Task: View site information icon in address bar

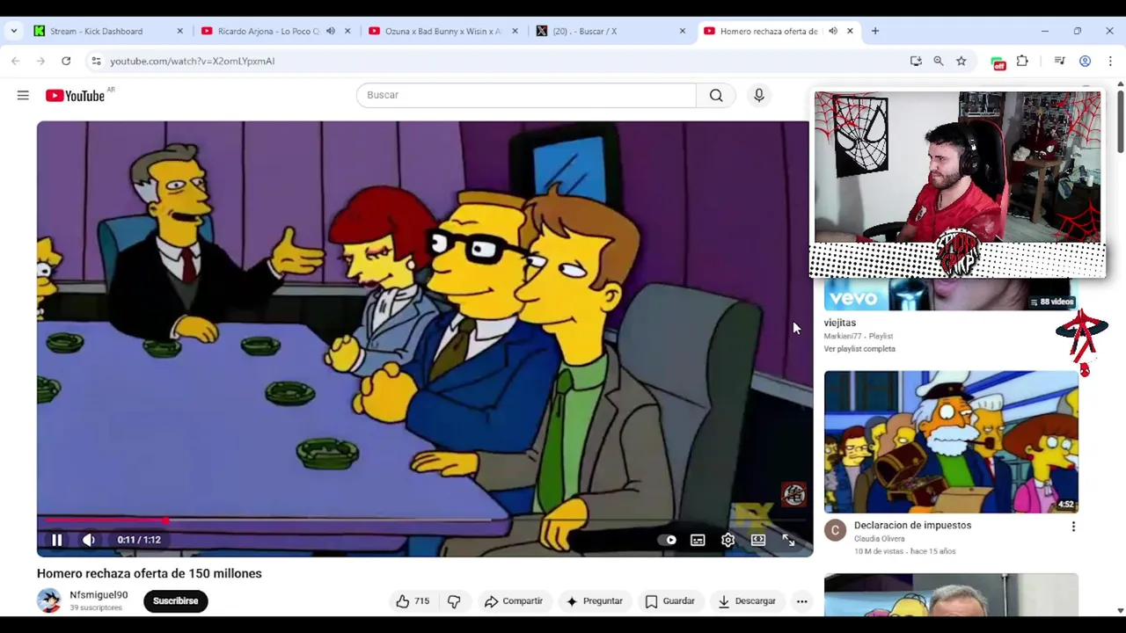Action: 96,61
